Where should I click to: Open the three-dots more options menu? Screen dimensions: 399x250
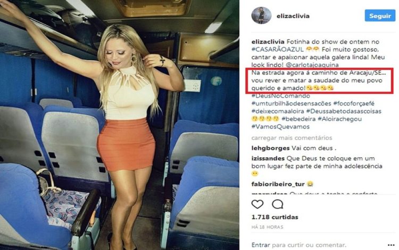pyautogui.click(x=391, y=245)
